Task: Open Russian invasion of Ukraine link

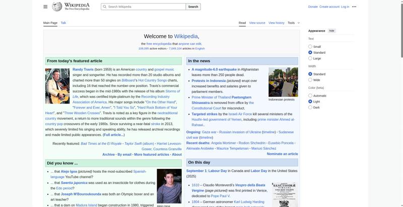Action: pyautogui.click(x=240, y=132)
